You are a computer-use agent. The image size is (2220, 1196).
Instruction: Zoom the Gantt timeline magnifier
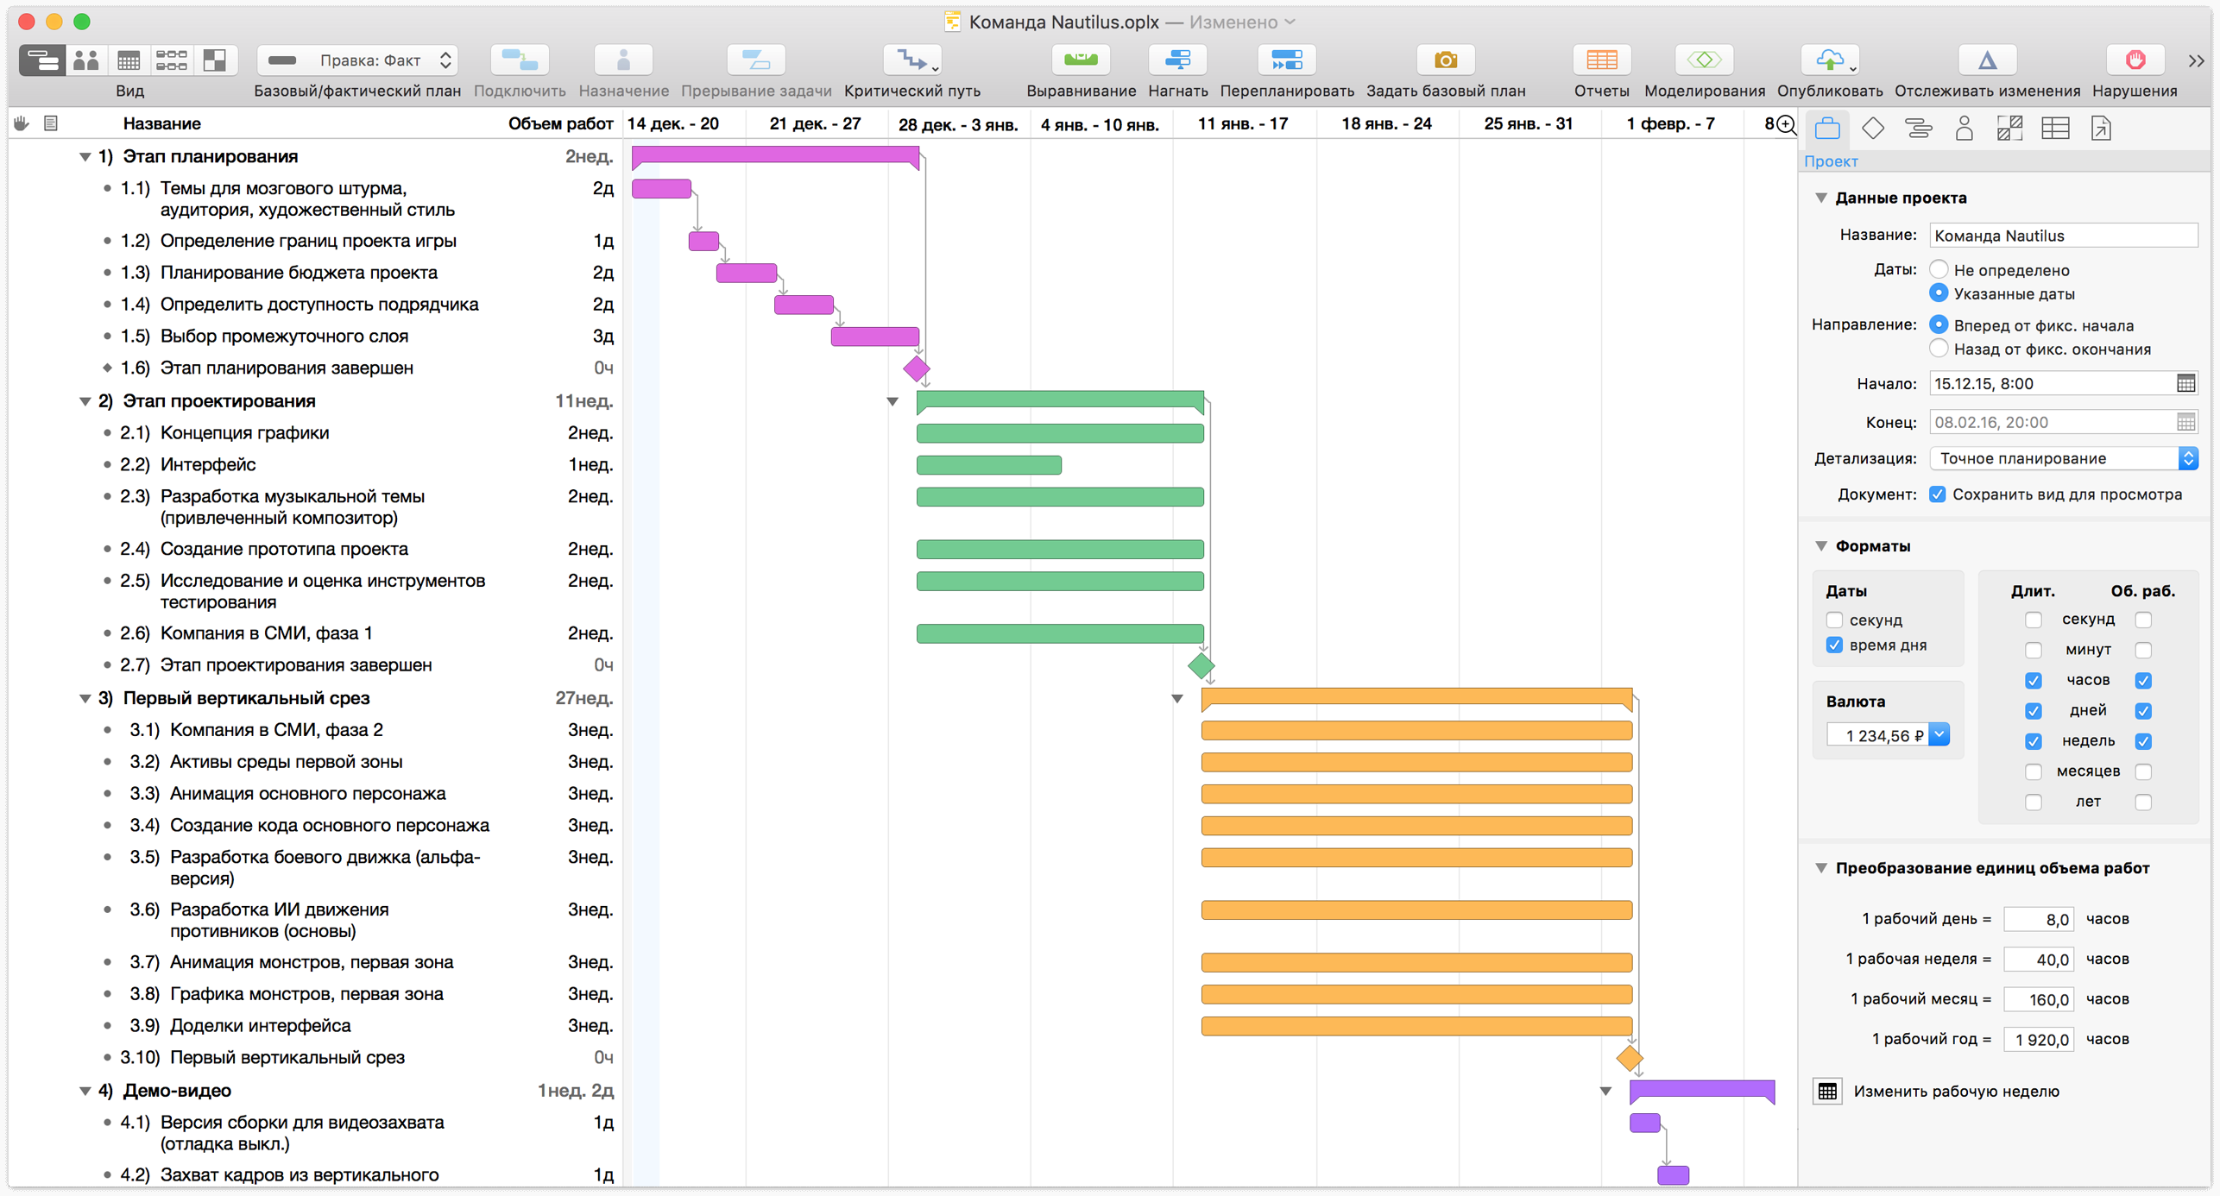click(x=1786, y=125)
